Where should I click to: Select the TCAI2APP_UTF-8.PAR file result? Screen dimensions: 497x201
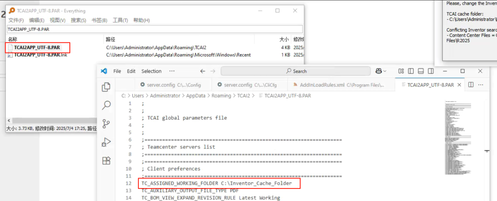coord(37,48)
